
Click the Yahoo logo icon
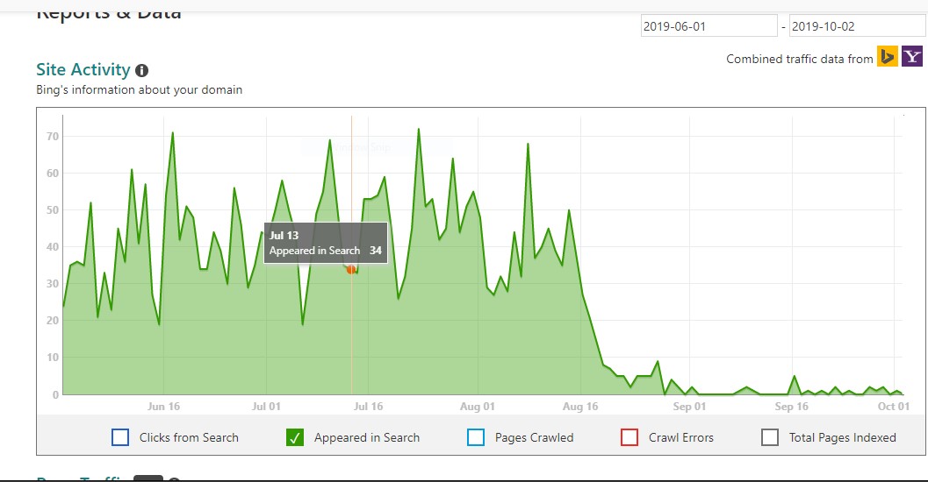tap(912, 57)
